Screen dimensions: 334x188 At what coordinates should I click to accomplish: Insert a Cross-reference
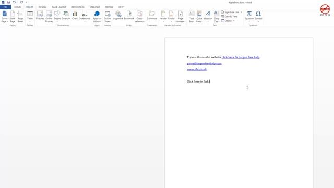pyautogui.click(x=139, y=17)
